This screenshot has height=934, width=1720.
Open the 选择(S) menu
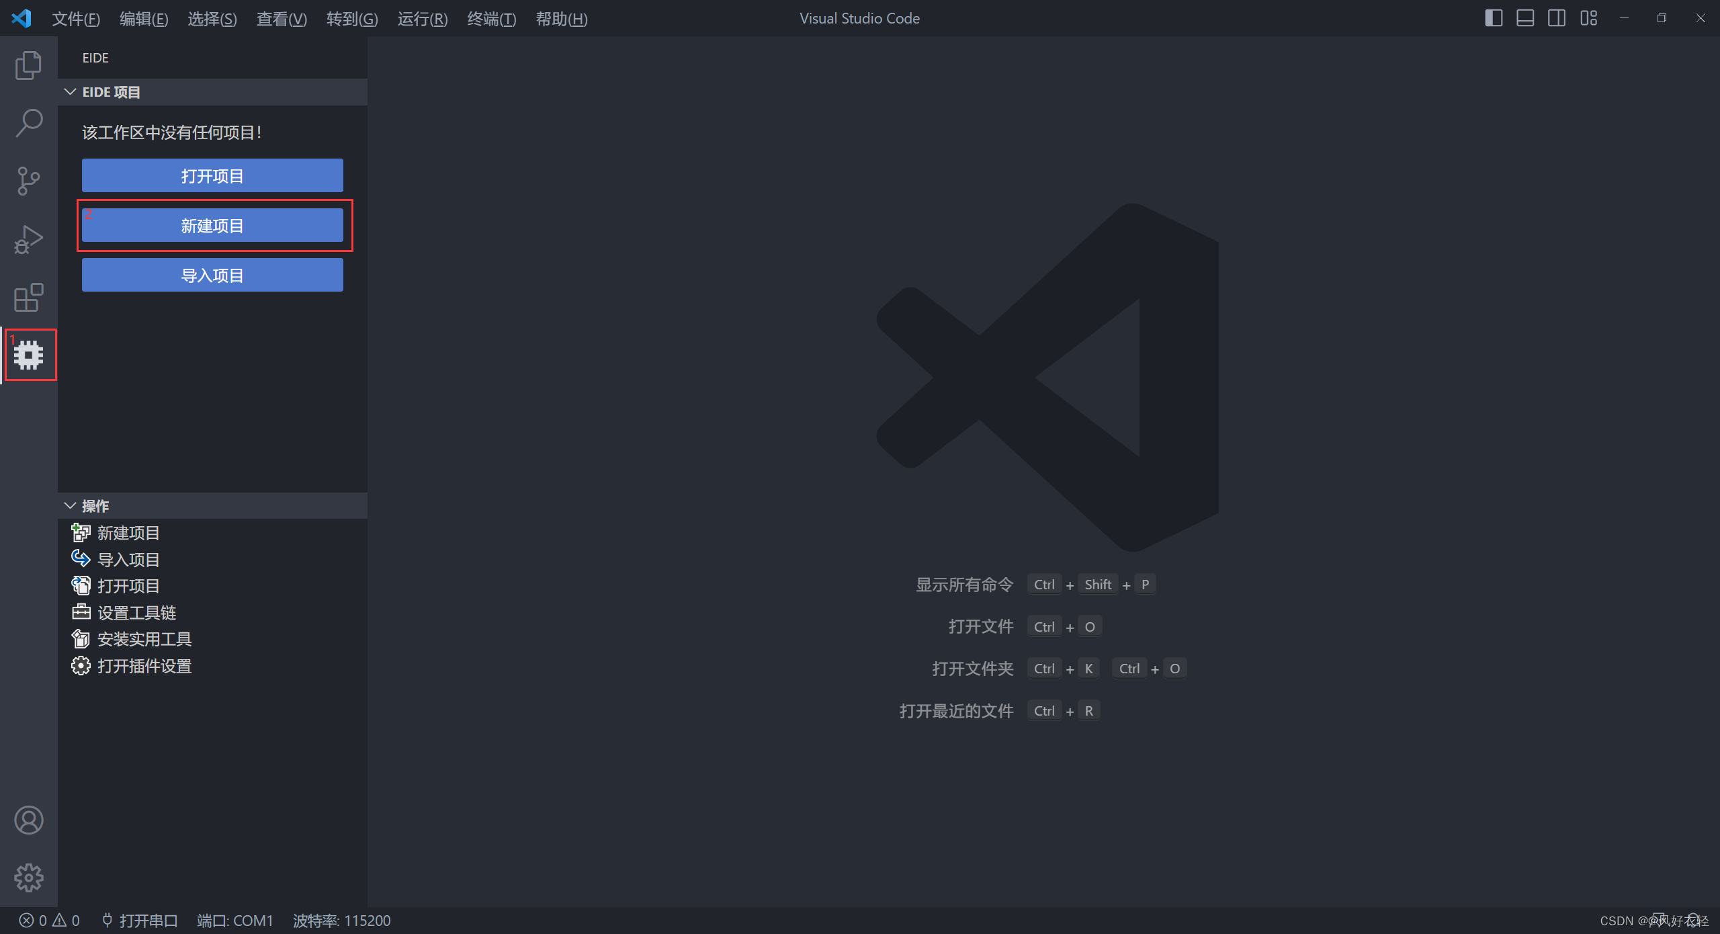212,19
